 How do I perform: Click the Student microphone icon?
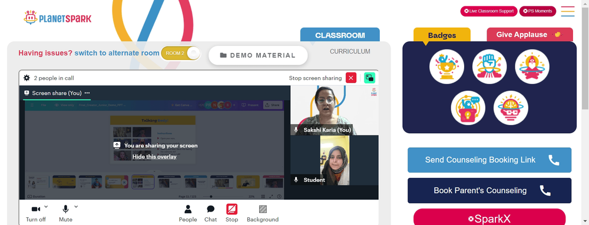[296, 180]
